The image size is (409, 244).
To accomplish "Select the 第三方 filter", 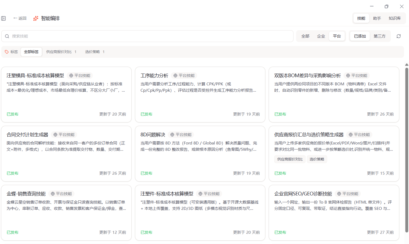I will coord(380,36).
